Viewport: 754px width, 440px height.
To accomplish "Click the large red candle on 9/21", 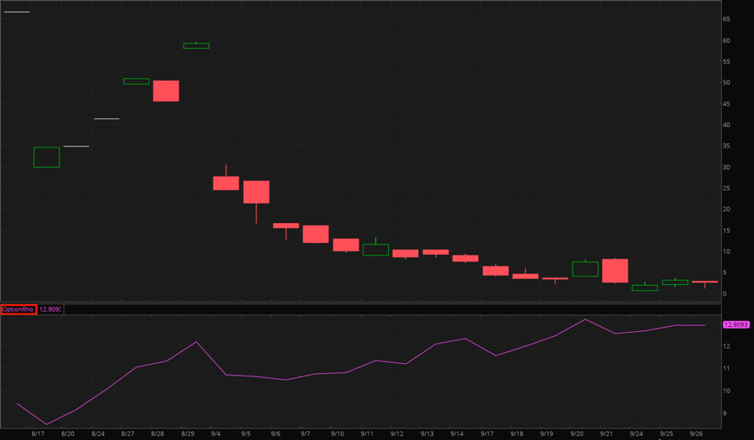I will 615,271.
